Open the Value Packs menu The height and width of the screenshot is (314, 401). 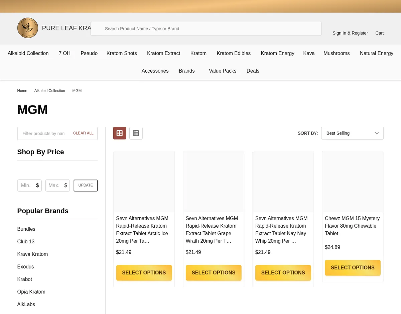(x=223, y=71)
